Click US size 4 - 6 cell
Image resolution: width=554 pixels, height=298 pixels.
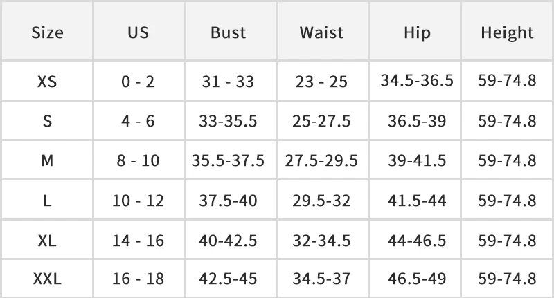pos(138,121)
